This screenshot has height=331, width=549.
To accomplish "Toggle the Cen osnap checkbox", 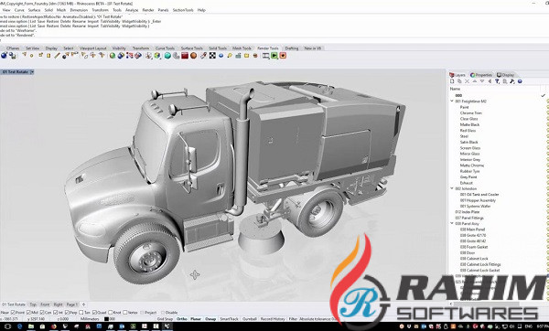I will (x=42, y=313).
